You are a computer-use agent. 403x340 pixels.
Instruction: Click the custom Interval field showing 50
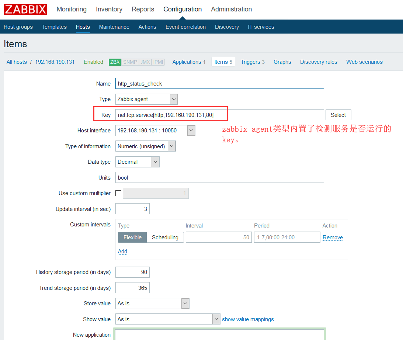point(219,237)
